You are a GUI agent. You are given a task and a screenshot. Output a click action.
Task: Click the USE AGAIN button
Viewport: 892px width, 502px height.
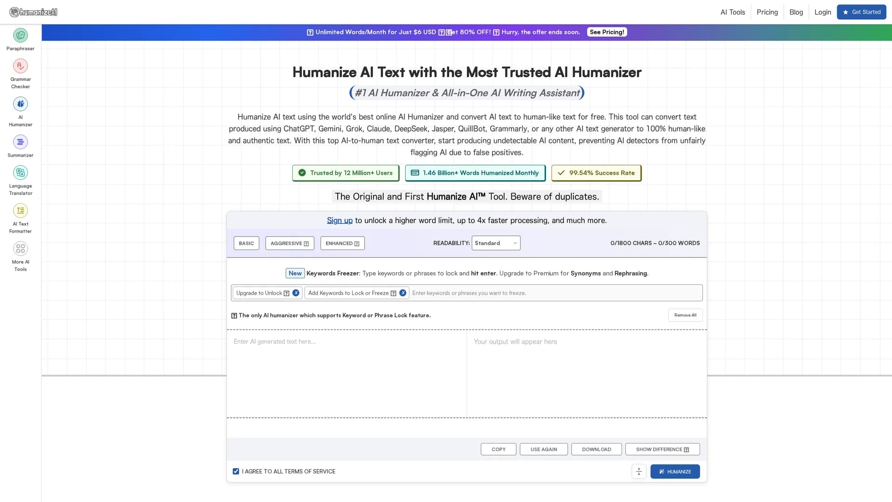tap(544, 449)
